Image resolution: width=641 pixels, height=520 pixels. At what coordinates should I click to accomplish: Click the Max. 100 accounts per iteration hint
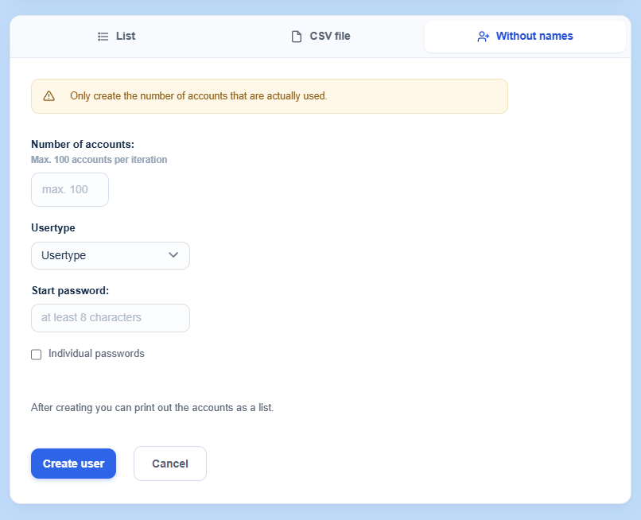(x=99, y=160)
